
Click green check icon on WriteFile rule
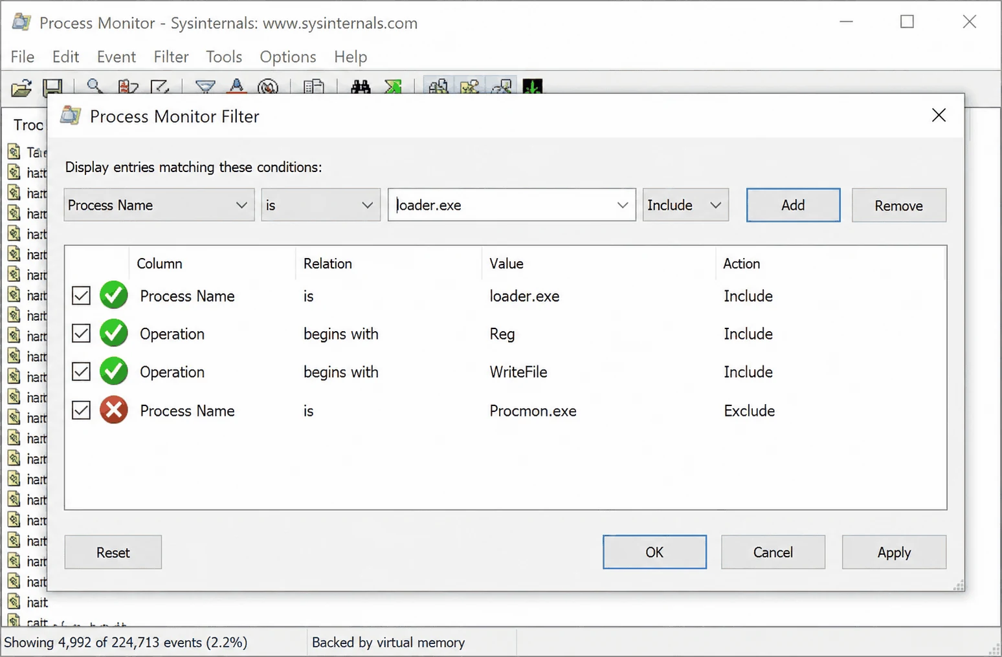(x=114, y=371)
